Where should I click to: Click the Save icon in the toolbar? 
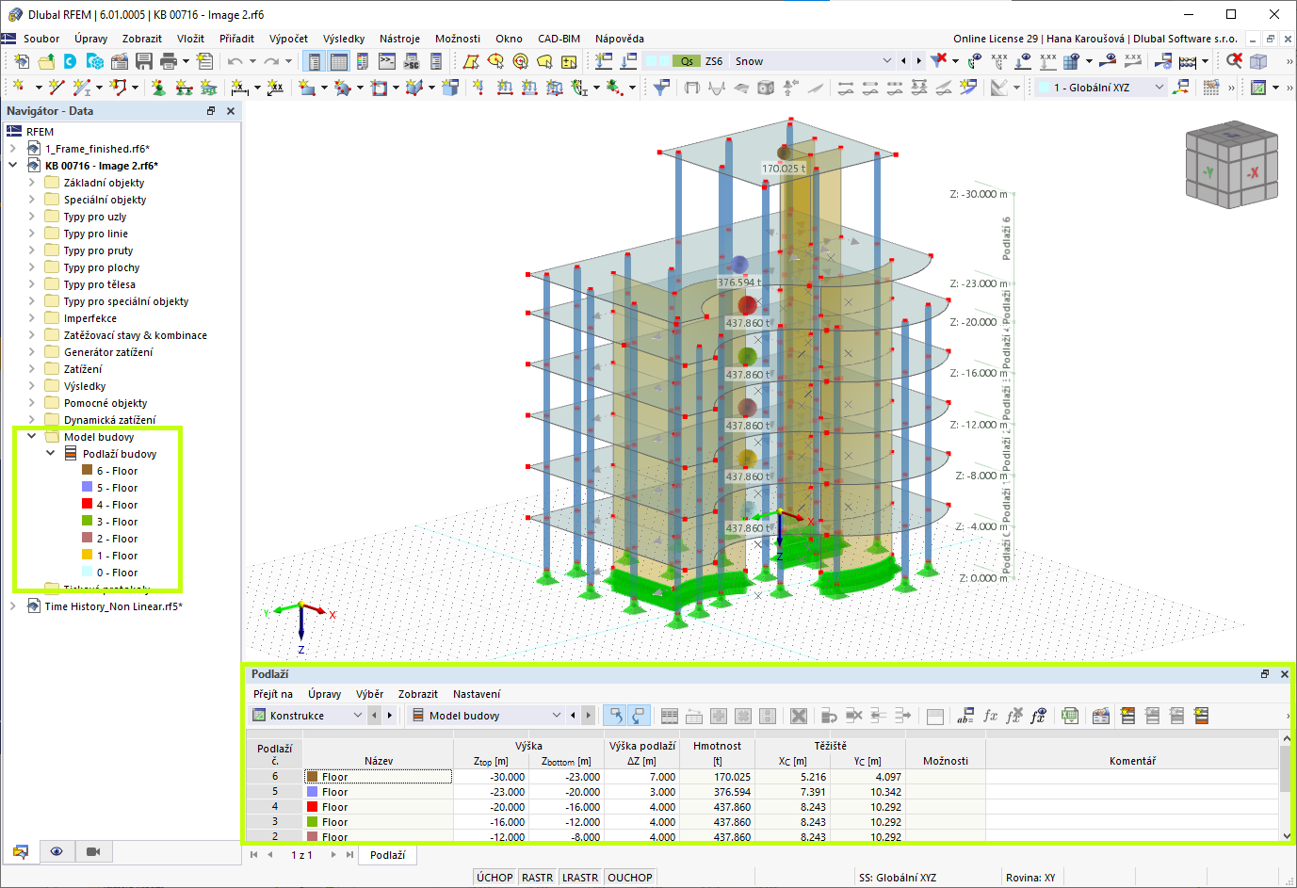[143, 59]
